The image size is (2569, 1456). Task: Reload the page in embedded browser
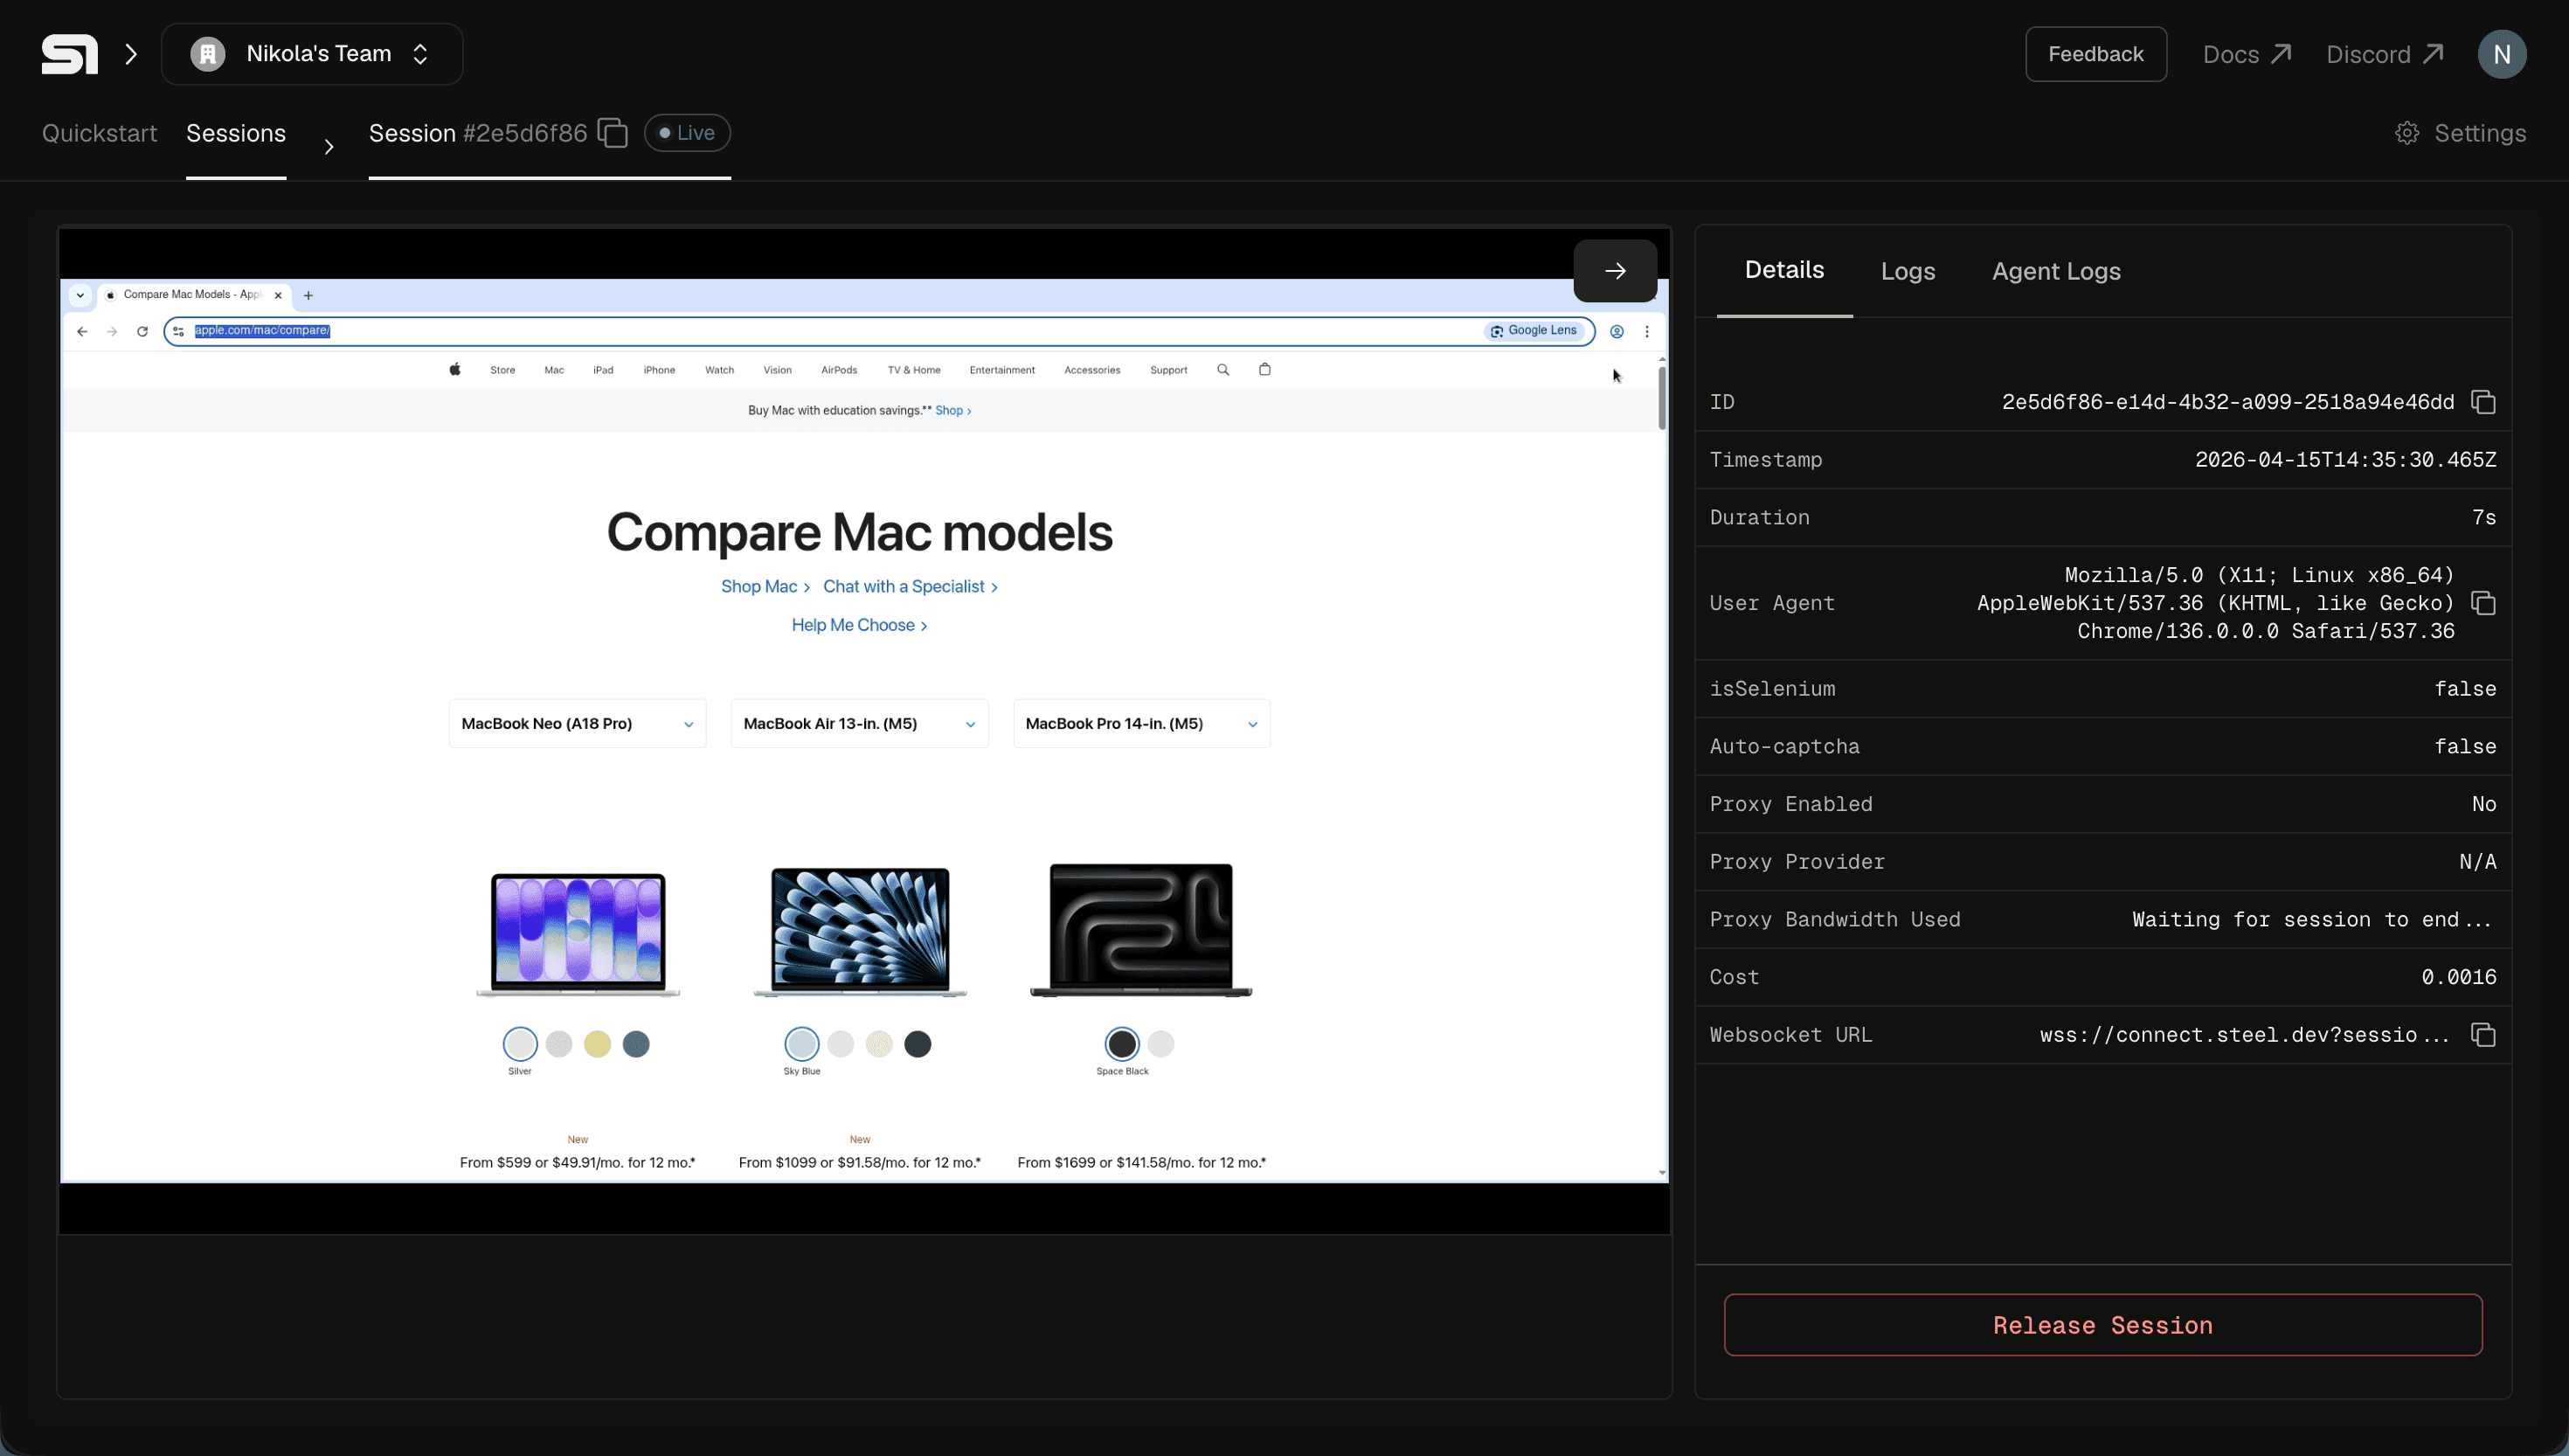142,331
